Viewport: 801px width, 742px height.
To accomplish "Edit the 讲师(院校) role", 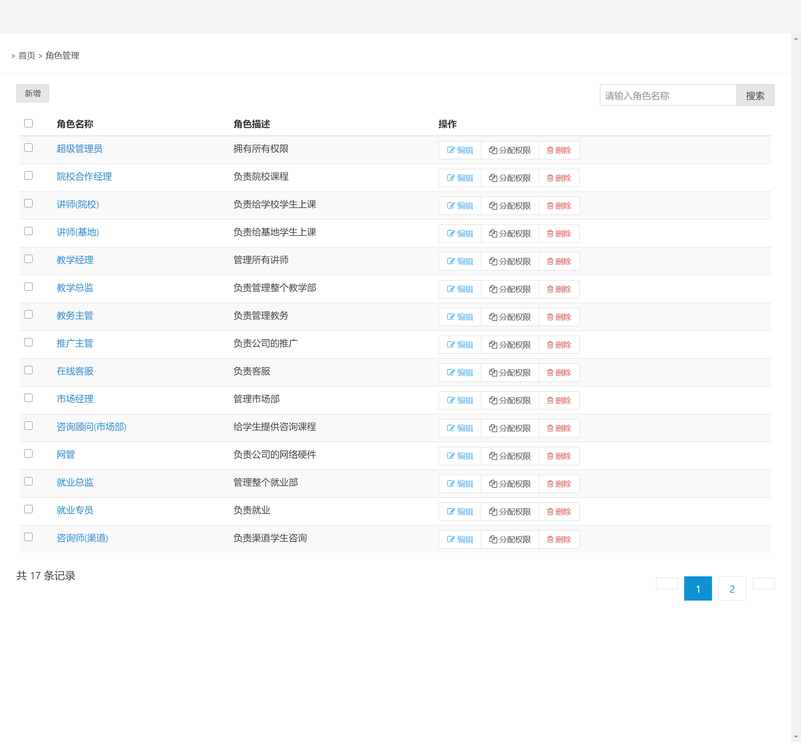I will point(460,206).
